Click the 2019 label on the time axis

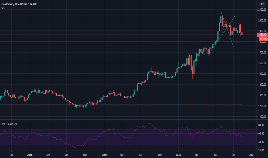[105, 155]
